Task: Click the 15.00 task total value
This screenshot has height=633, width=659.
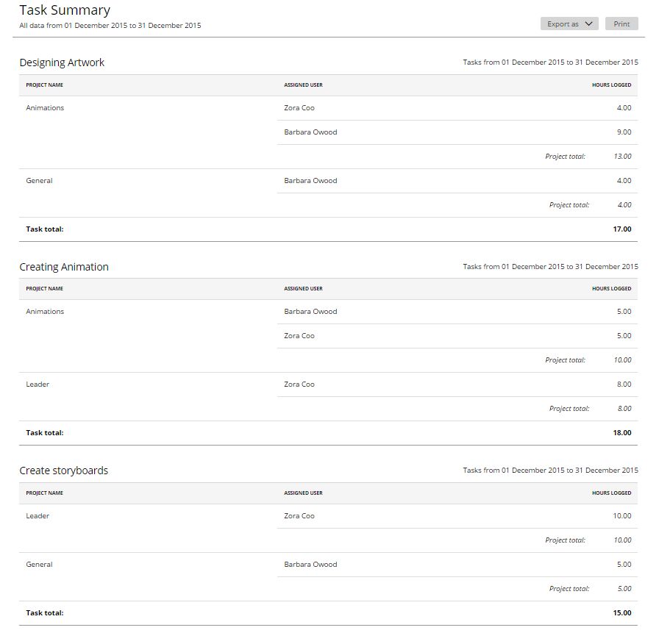Action: point(622,613)
